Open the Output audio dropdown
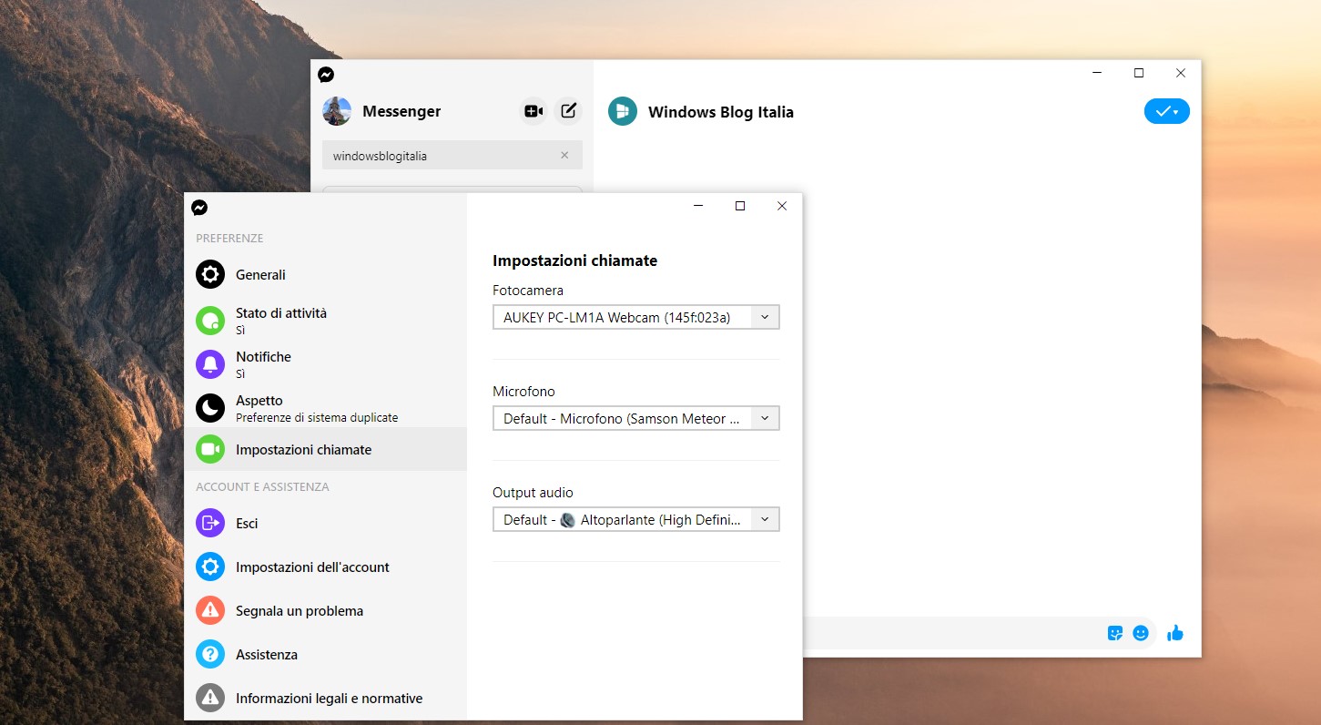Viewport: 1321px width, 725px height. pos(635,519)
